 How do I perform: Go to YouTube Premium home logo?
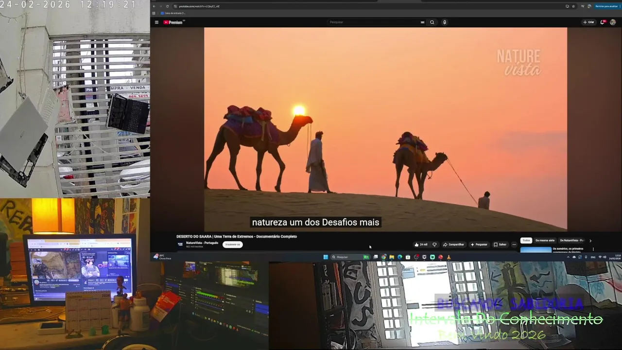tap(173, 22)
